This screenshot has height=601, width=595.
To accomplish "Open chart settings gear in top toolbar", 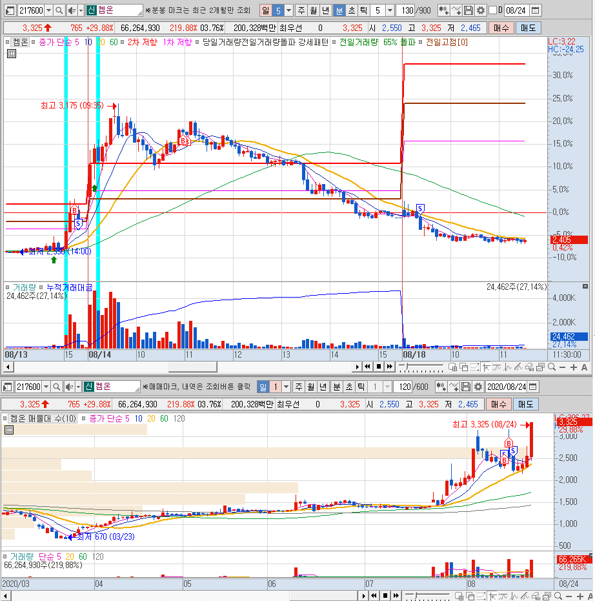I will 480,10.
